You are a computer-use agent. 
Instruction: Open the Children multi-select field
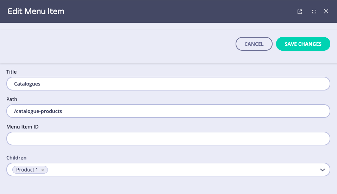(x=176, y=170)
